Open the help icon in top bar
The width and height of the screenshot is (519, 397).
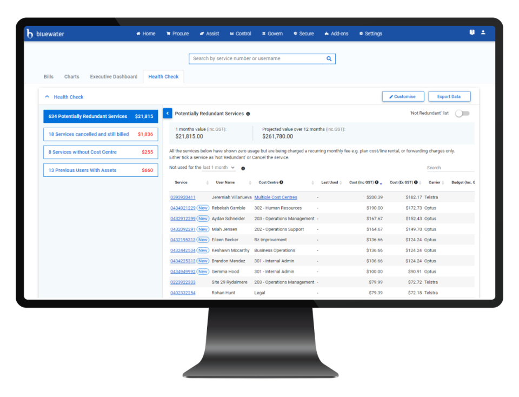(472, 32)
